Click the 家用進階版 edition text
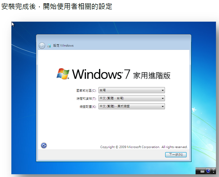 pyautogui.click(x=152, y=76)
